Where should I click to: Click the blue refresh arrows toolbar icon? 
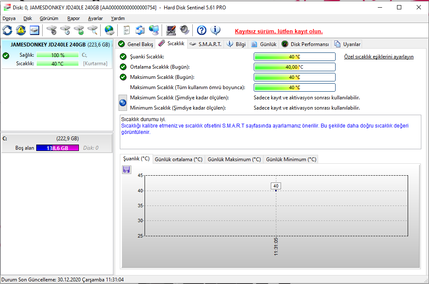(7, 30)
